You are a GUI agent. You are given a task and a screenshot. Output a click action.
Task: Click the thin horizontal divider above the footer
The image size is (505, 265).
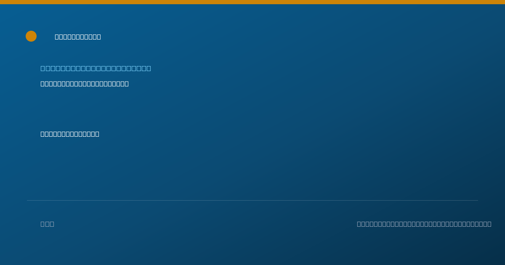(x=252, y=200)
